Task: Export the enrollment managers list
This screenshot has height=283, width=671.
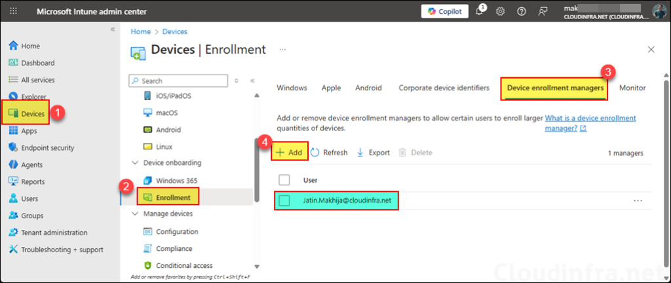Action: [373, 153]
